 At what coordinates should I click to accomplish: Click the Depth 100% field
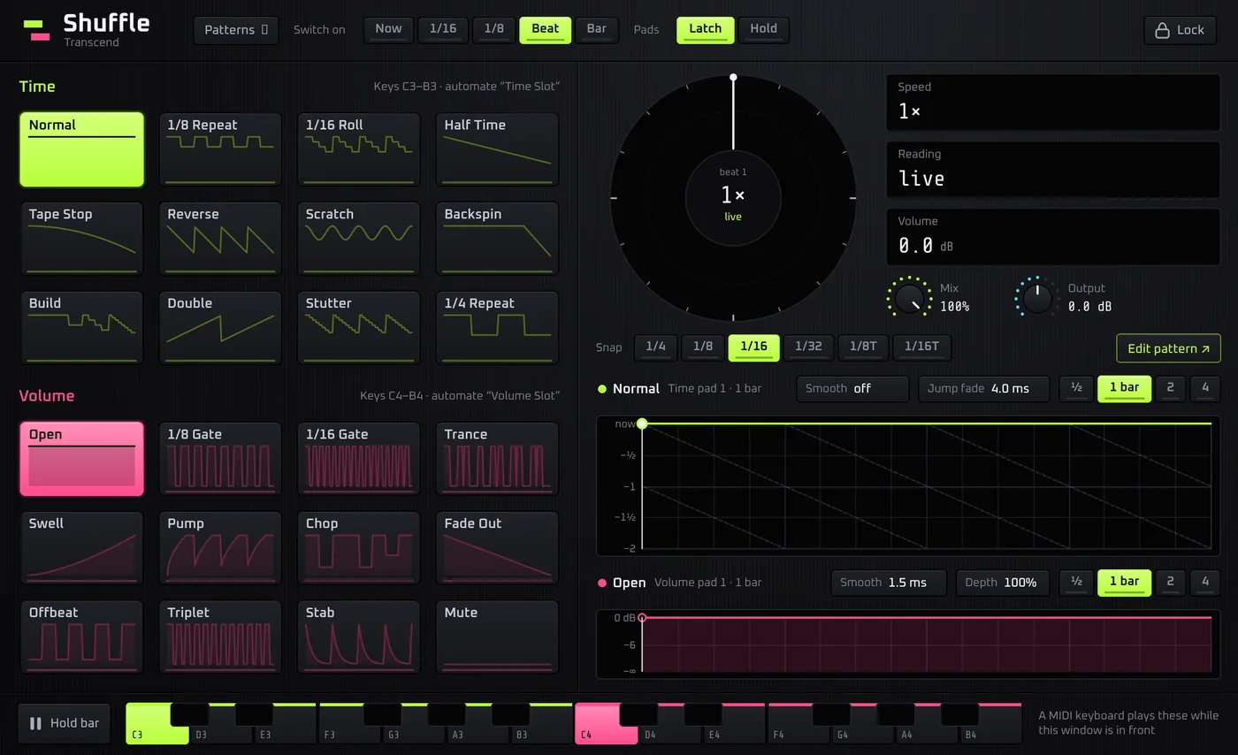(1002, 583)
